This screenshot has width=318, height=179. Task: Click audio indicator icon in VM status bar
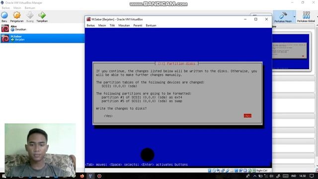218,171
